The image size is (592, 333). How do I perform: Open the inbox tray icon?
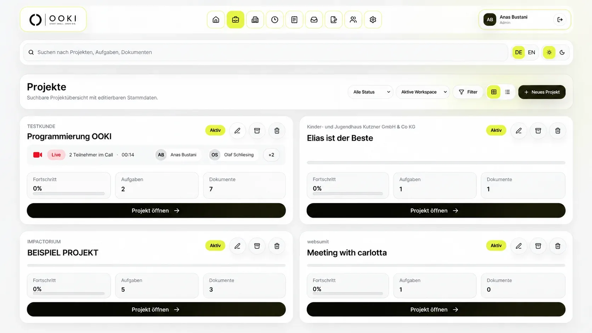314,20
